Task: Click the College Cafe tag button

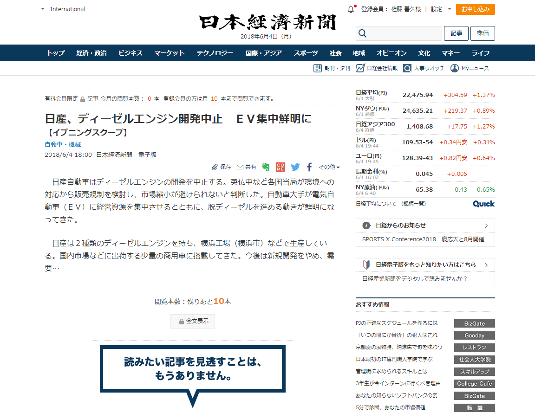Action: click(x=474, y=384)
